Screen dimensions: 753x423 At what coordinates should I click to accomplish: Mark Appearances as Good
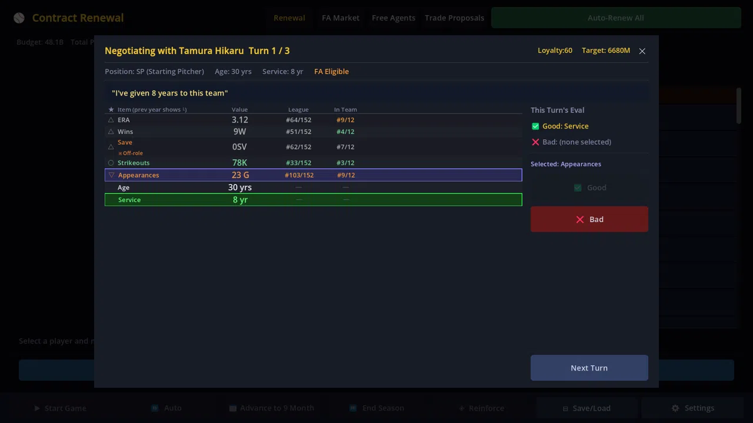589,187
